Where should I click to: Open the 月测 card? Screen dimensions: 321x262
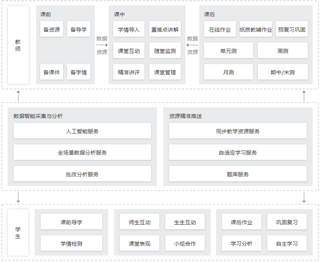(x=228, y=72)
